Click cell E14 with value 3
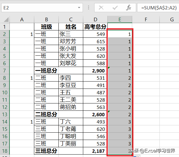Viewport: 179px width, 157px height. point(120,122)
